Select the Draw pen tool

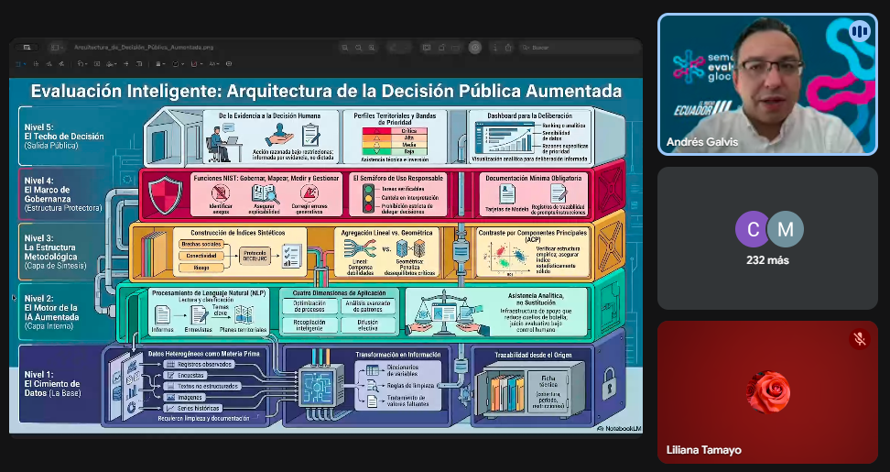click(x=61, y=64)
